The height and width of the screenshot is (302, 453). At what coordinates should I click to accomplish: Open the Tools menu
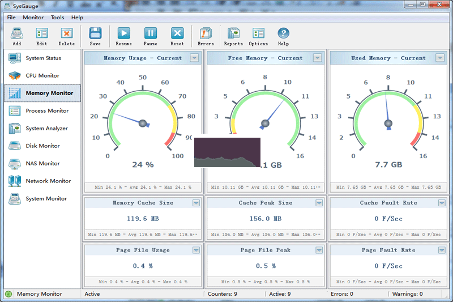tap(57, 18)
